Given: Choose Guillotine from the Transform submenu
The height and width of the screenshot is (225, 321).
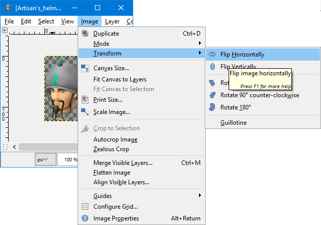Looking at the screenshot, I should (x=235, y=123).
